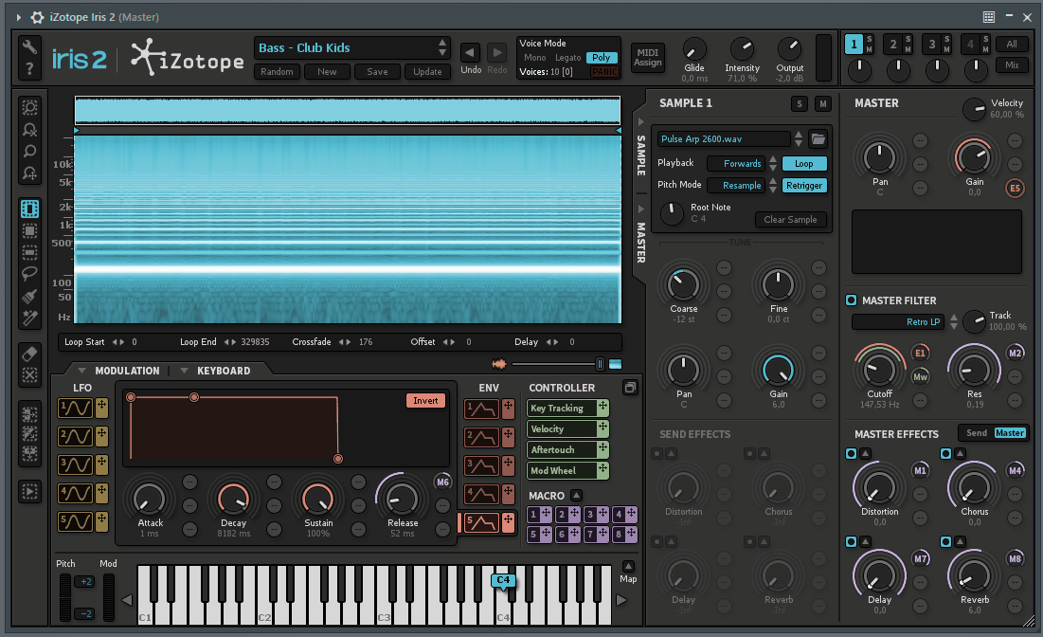
Task: Select the lasso selection tool
Action: 29,274
